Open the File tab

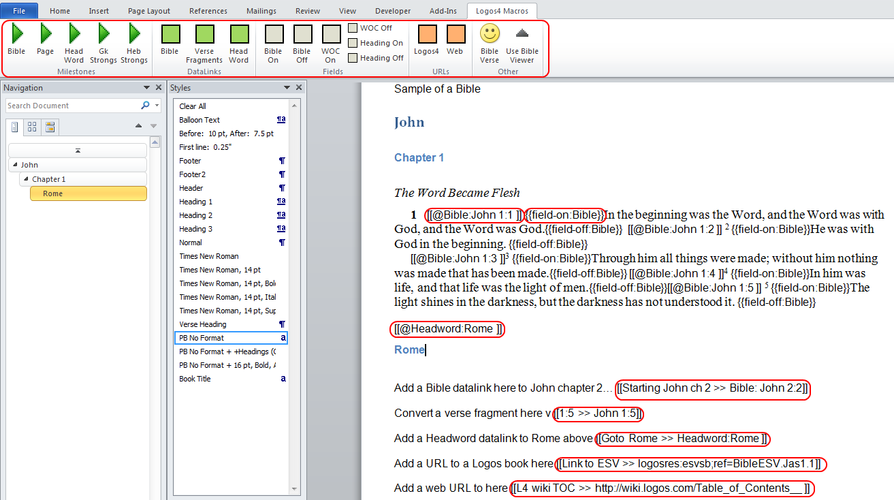click(x=19, y=11)
